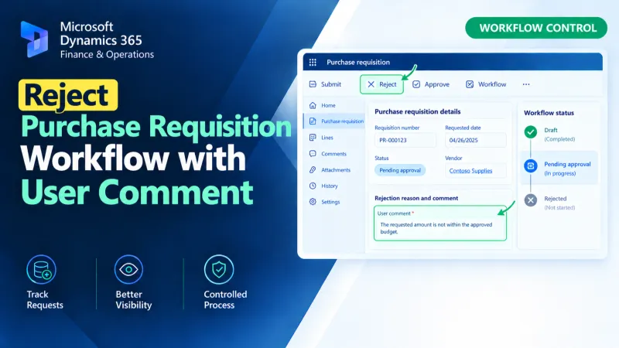Click the Rejected step X icon
This screenshot has height=348, width=619.
click(531, 200)
